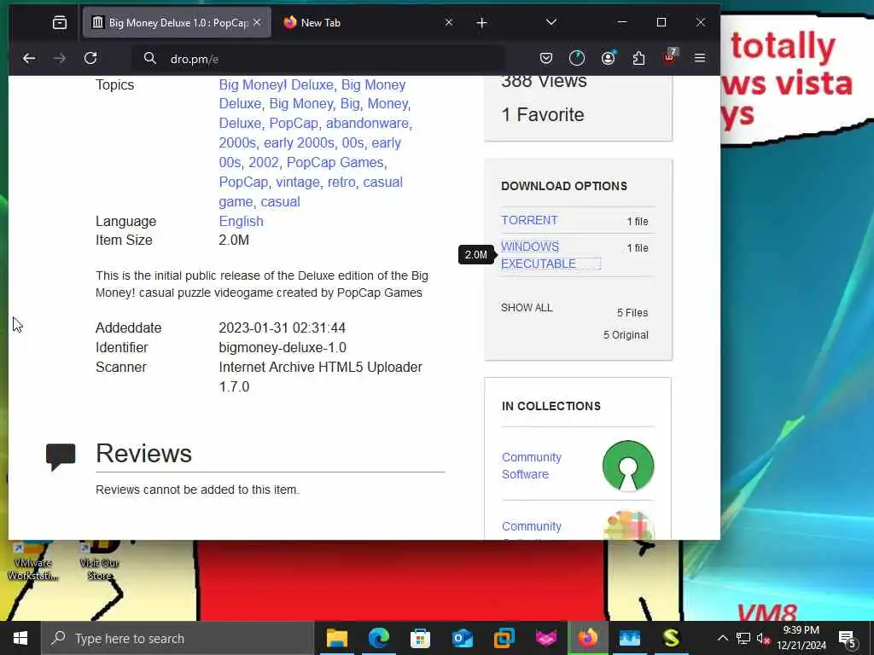
Task: Reload the current page
Action: [90, 58]
